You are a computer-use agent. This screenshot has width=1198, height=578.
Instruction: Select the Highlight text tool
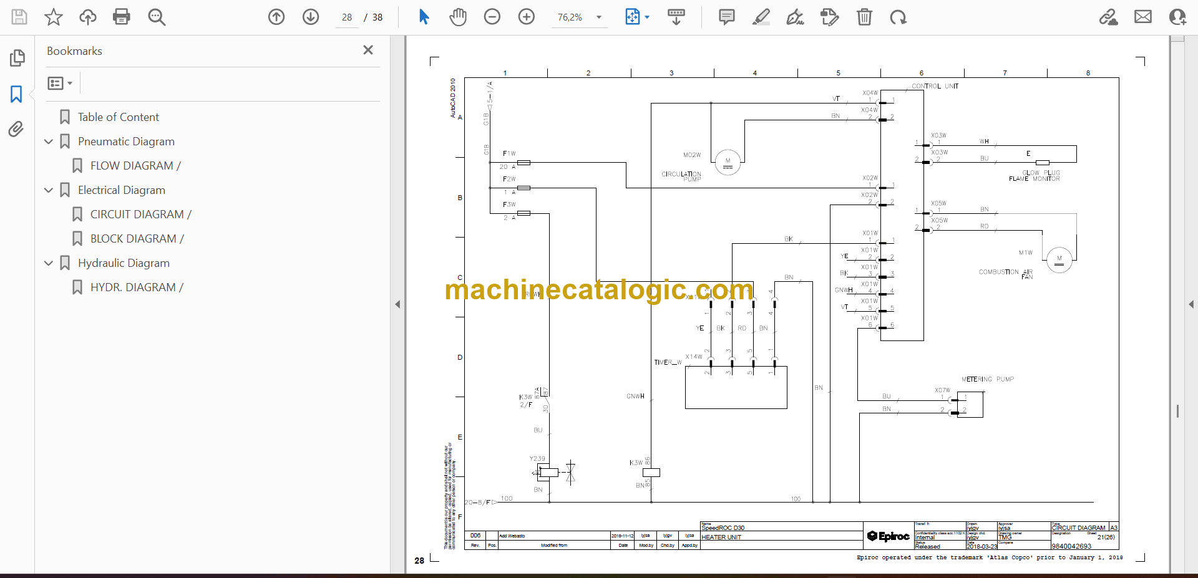(x=761, y=17)
